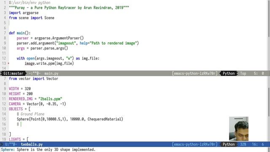Image resolution: width=270 pixels, height=152 pixels.
Task: Click 'argparse.ArgumentParser()' call
Action: pyautogui.click(x=59, y=38)
